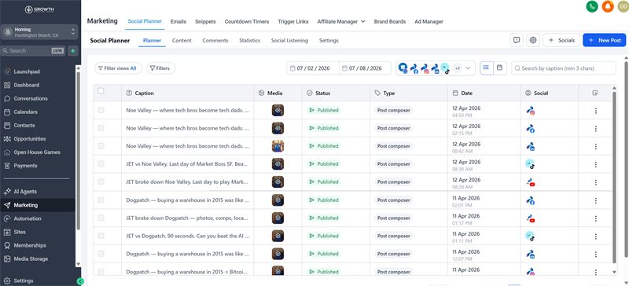This screenshot has width=629, height=286.
Task: Open Open House Games in sidebar
Action: 38,152
